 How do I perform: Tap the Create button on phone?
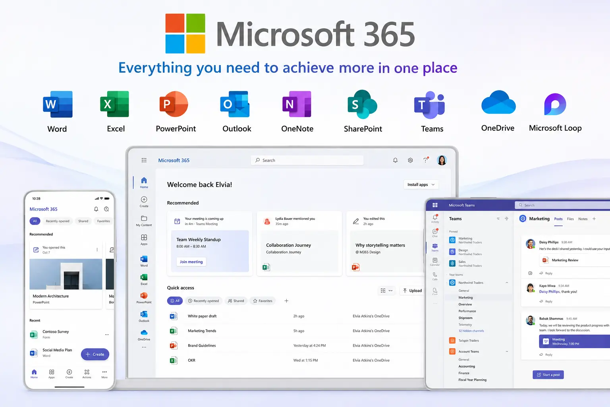(95, 354)
